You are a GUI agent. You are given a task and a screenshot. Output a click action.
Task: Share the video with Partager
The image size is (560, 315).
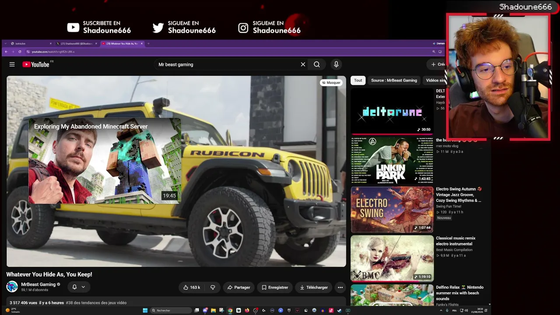point(239,287)
